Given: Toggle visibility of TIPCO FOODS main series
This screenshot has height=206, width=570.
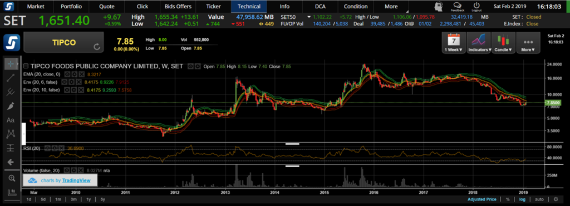Looking at the screenshot, I should coord(190,67).
